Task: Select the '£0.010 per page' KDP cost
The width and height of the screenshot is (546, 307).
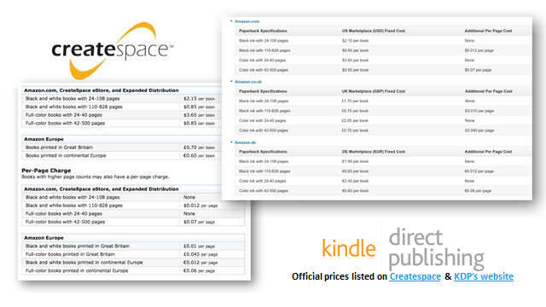Action: [479, 111]
